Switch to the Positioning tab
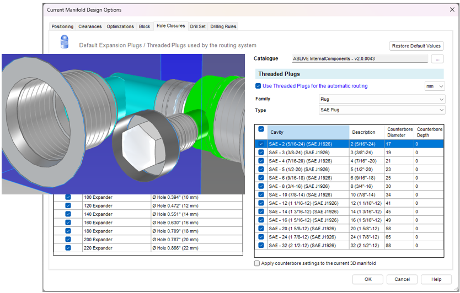Screen dimensions: 460x293 coord(62,26)
